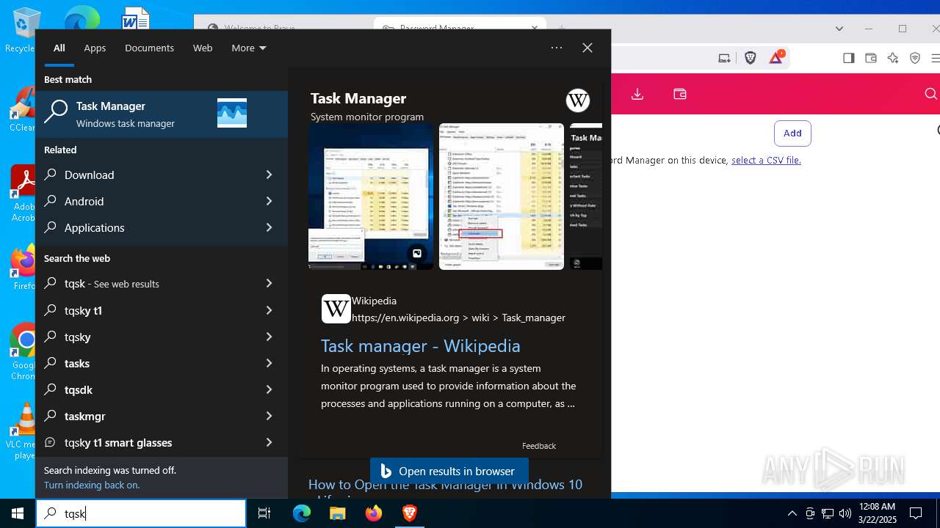The image size is (940, 528).
Task: Launch Firefox from the taskbar
Action: click(x=374, y=513)
